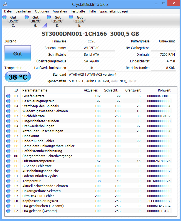Viewport: 181px width, 221px height.
Task: Click raw value 00000043D0F0
Action: [x=159, y=96]
